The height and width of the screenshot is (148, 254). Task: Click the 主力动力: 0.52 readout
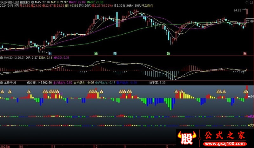[x=63, y=83]
